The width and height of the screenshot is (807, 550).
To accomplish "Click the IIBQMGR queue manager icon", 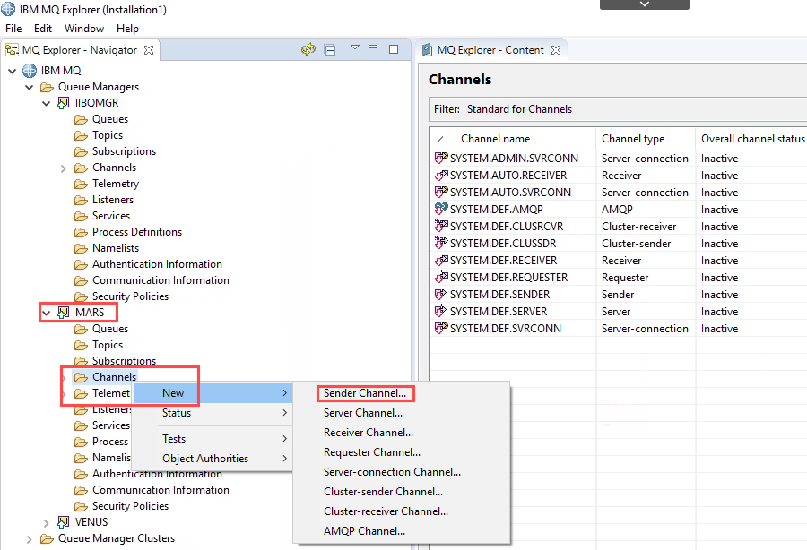I will point(64,103).
